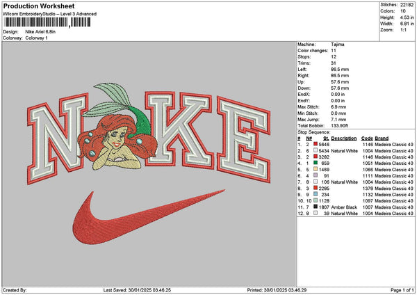Click the Total Bobbin value 133.90ft
The height and width of the screenshot is (295, 417).
pos(339,126)
